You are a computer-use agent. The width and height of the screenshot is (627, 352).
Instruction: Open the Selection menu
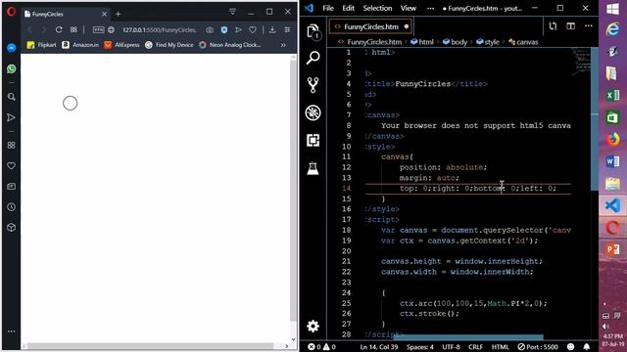[x=377, y=8]
